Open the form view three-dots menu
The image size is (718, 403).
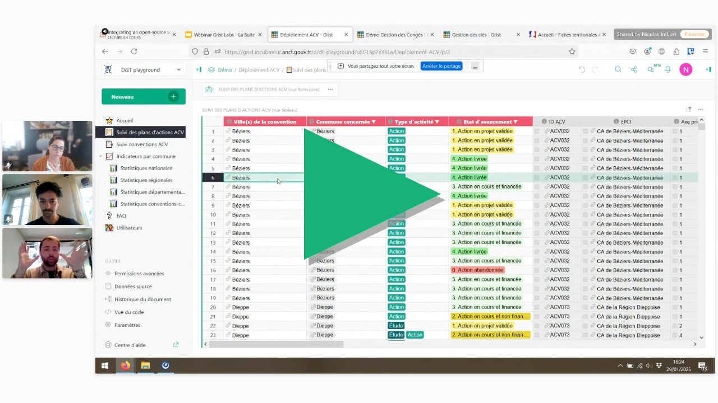[330, 89]
